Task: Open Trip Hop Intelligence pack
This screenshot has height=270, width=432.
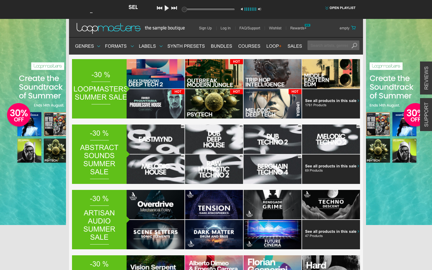Action: 272,74
